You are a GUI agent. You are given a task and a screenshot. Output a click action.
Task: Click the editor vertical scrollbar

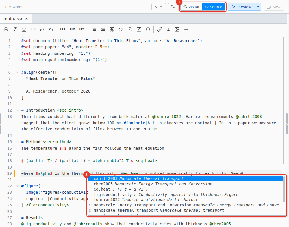283,101
